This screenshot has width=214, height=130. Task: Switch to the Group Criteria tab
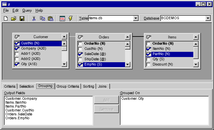[68, 86]
